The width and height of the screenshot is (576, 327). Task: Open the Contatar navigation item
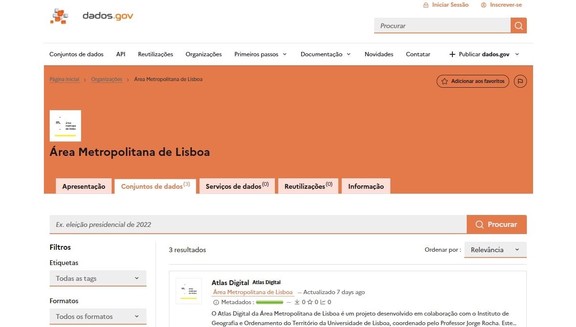(418, 54)
